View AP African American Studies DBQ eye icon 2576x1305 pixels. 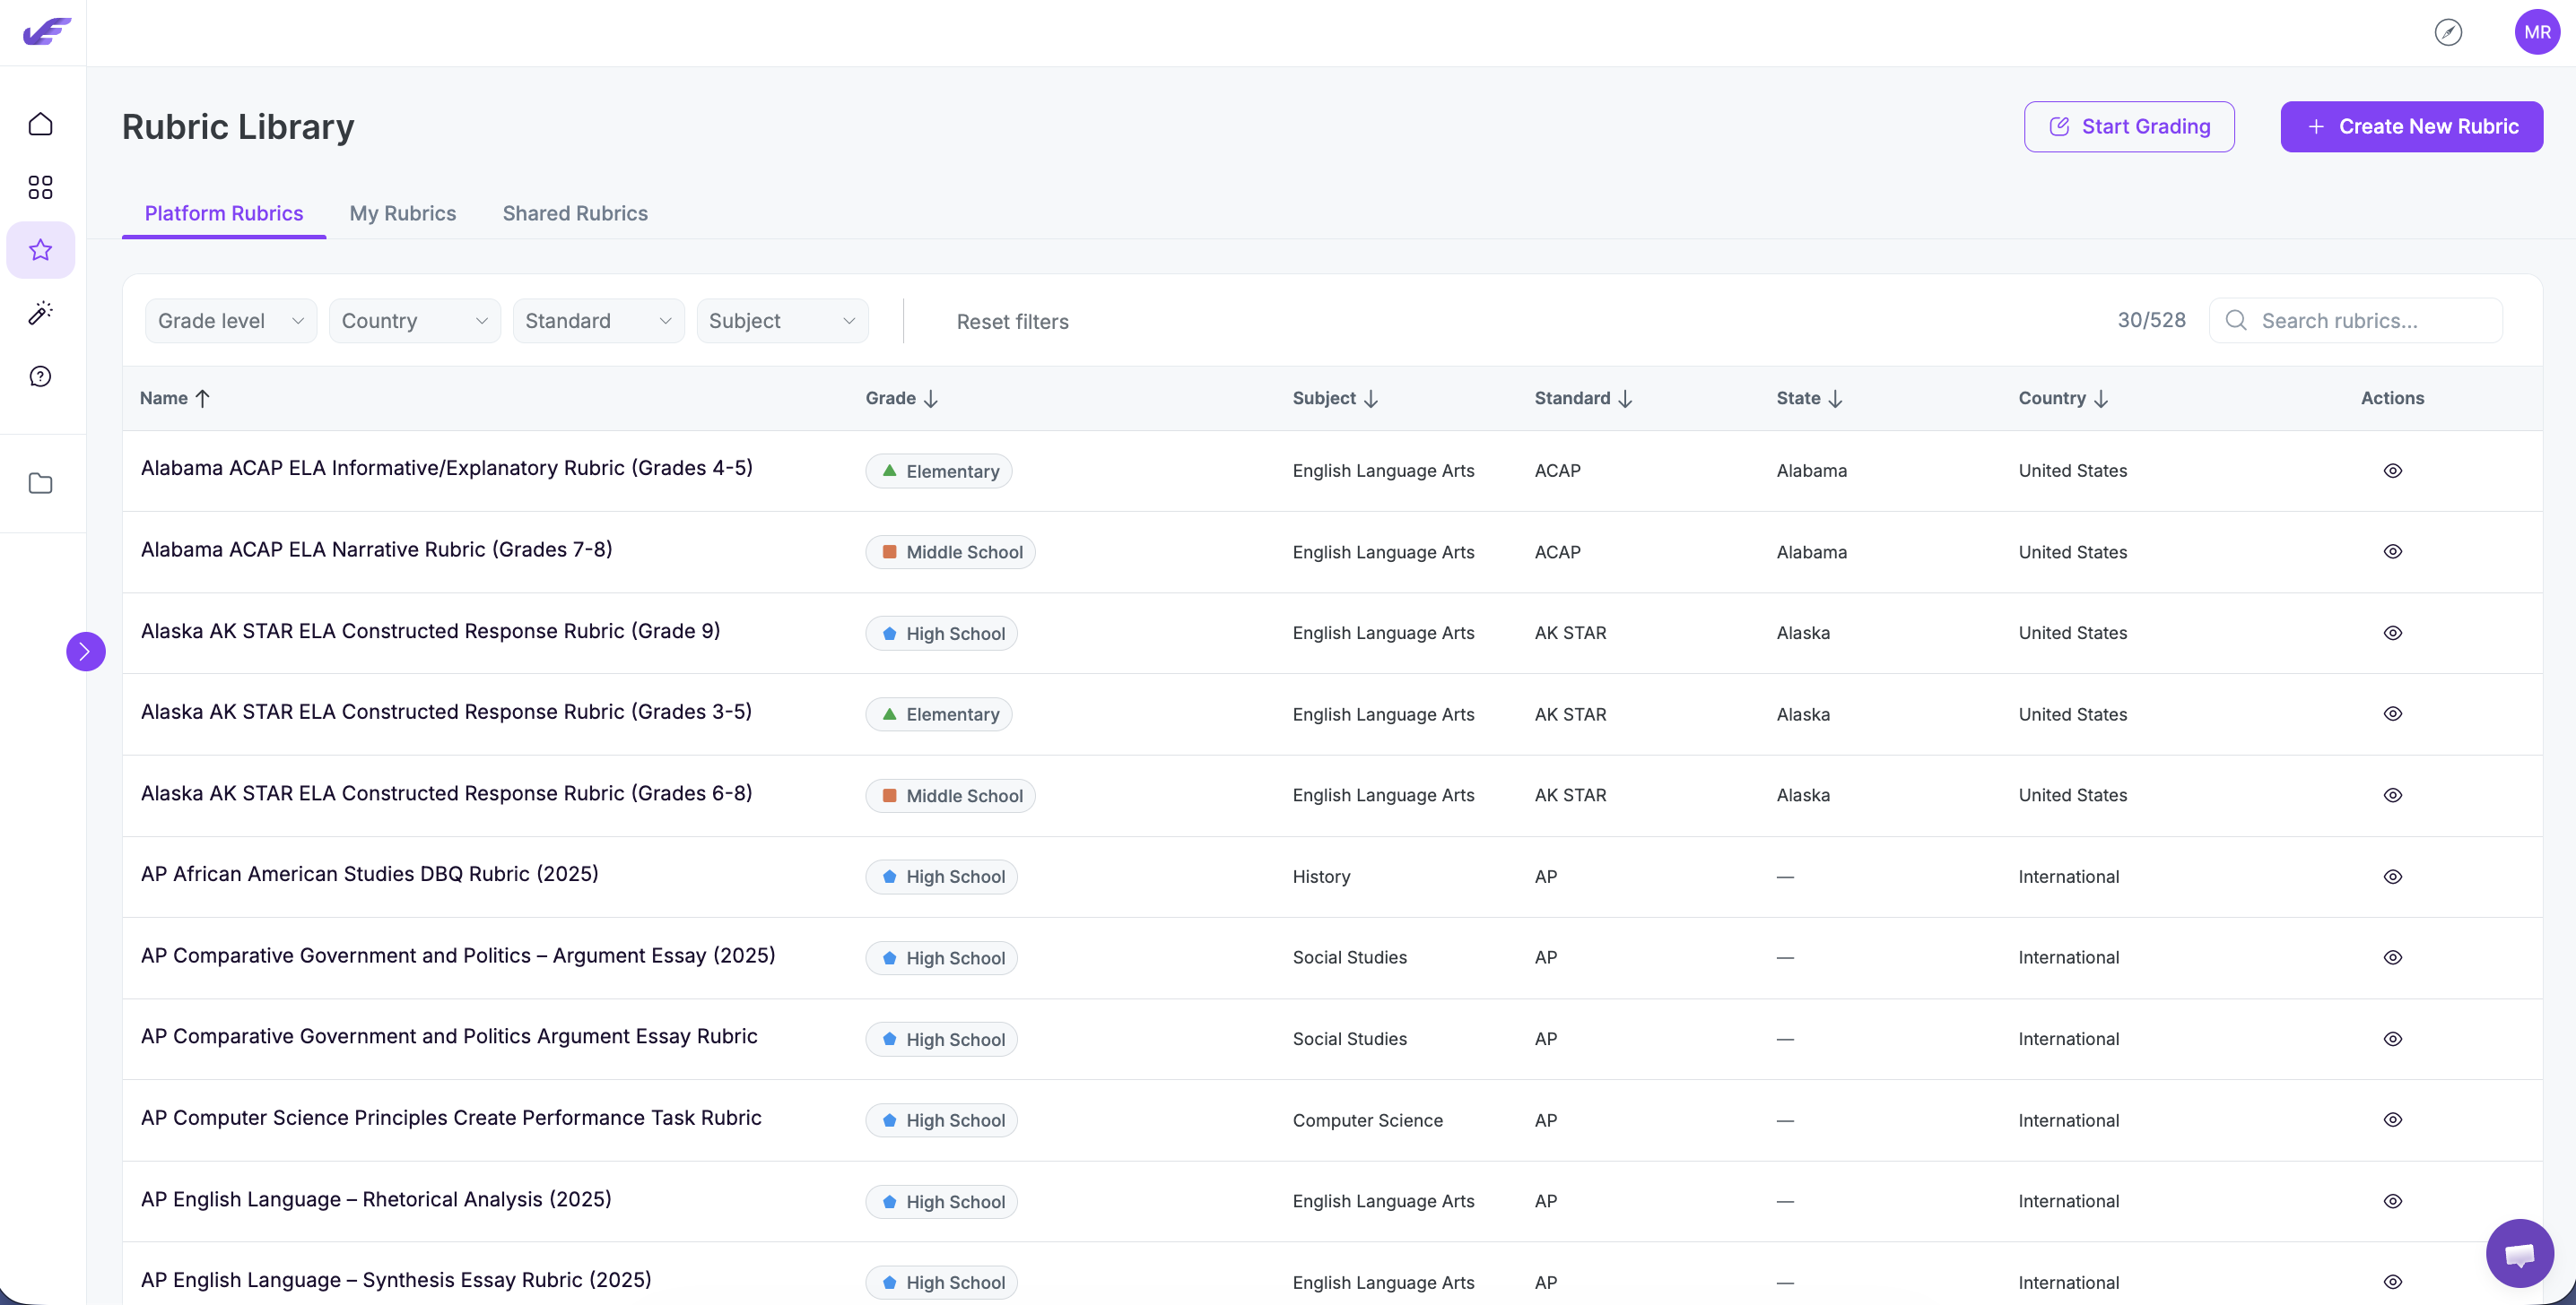click(2392, 877)
